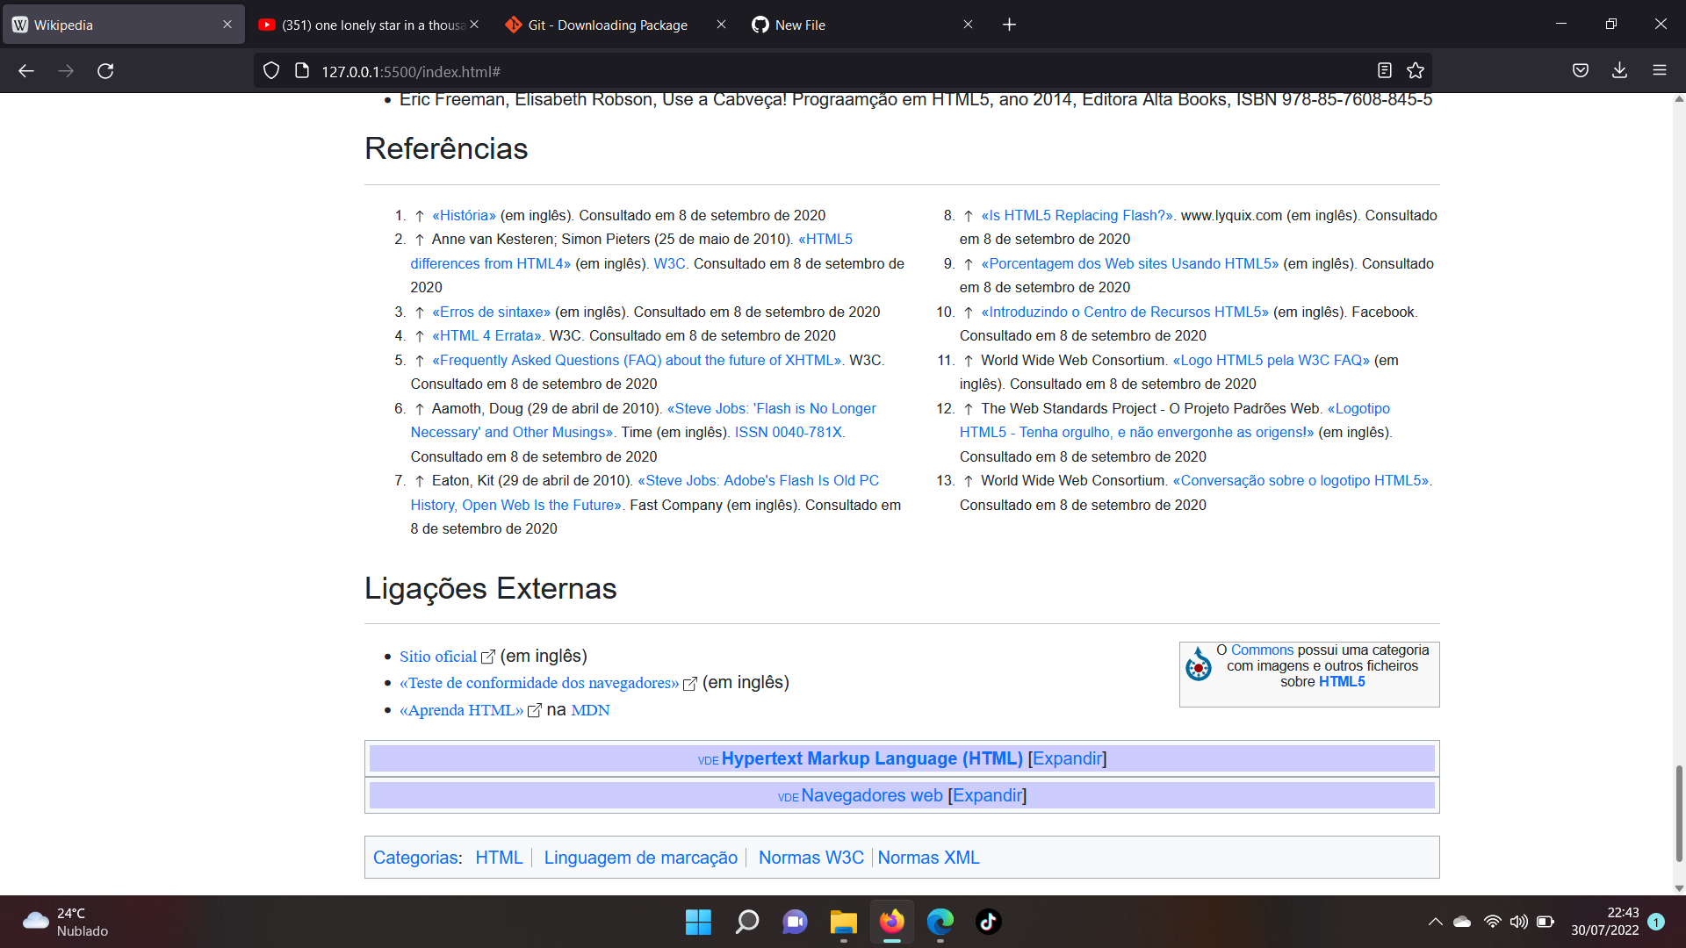Expand the Navegadores web navbox
This screenshot has height=948, width=1686.
pos(987,795)
